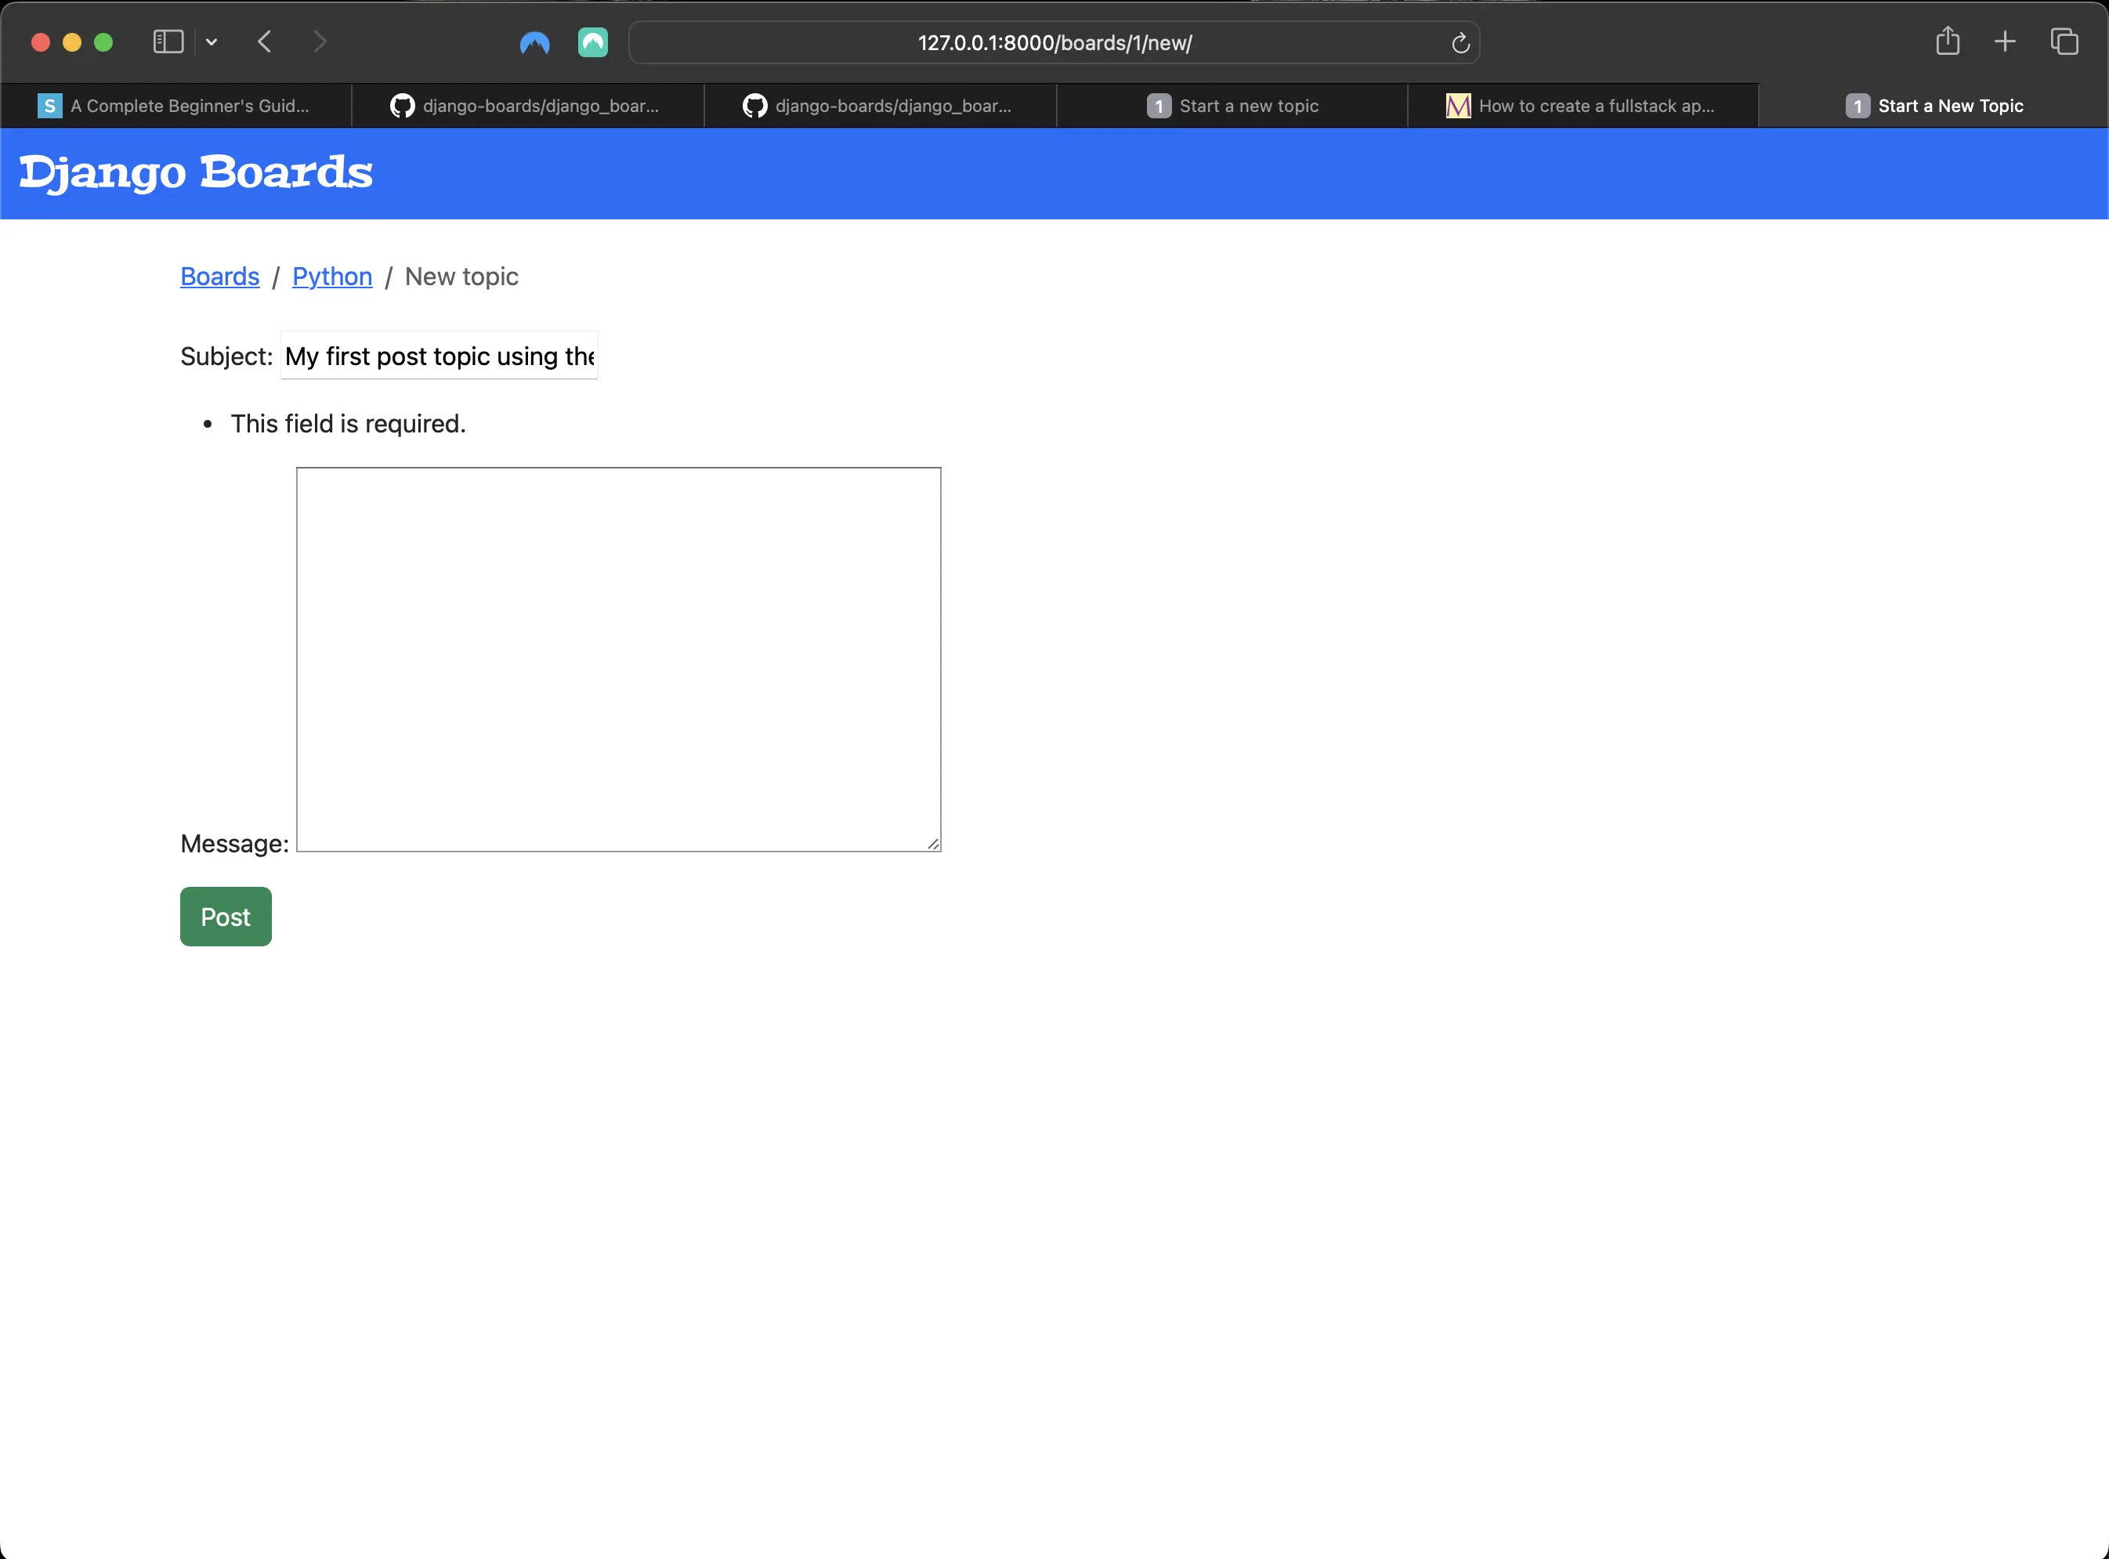
Task: Submit the form with Post button
Action: (x=226, y=917)
